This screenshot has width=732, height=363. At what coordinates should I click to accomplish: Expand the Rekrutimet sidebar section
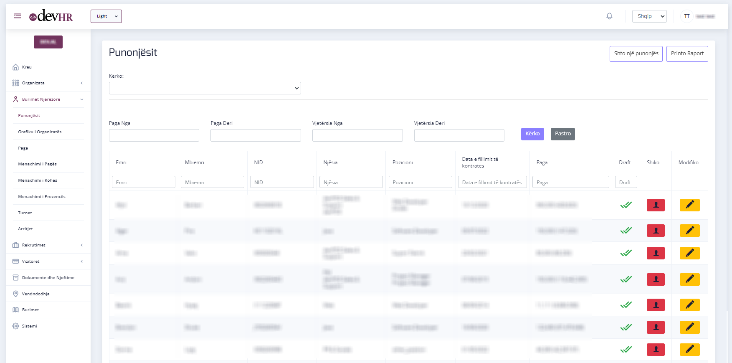[x=48, y=245]
